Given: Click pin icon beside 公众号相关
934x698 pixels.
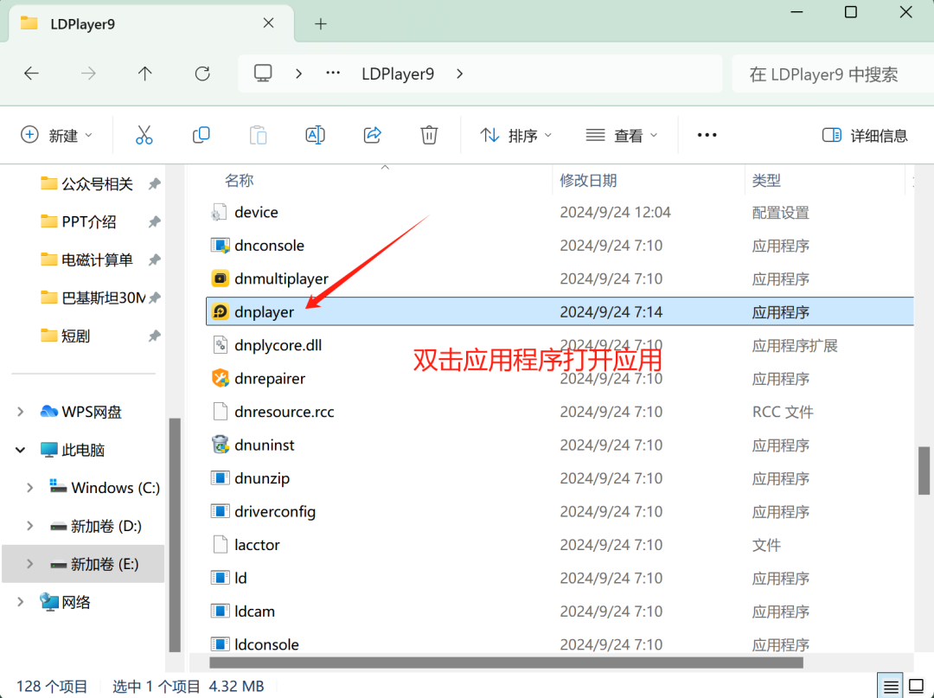Looking at the screenshot, I should (x=154, y=183).
